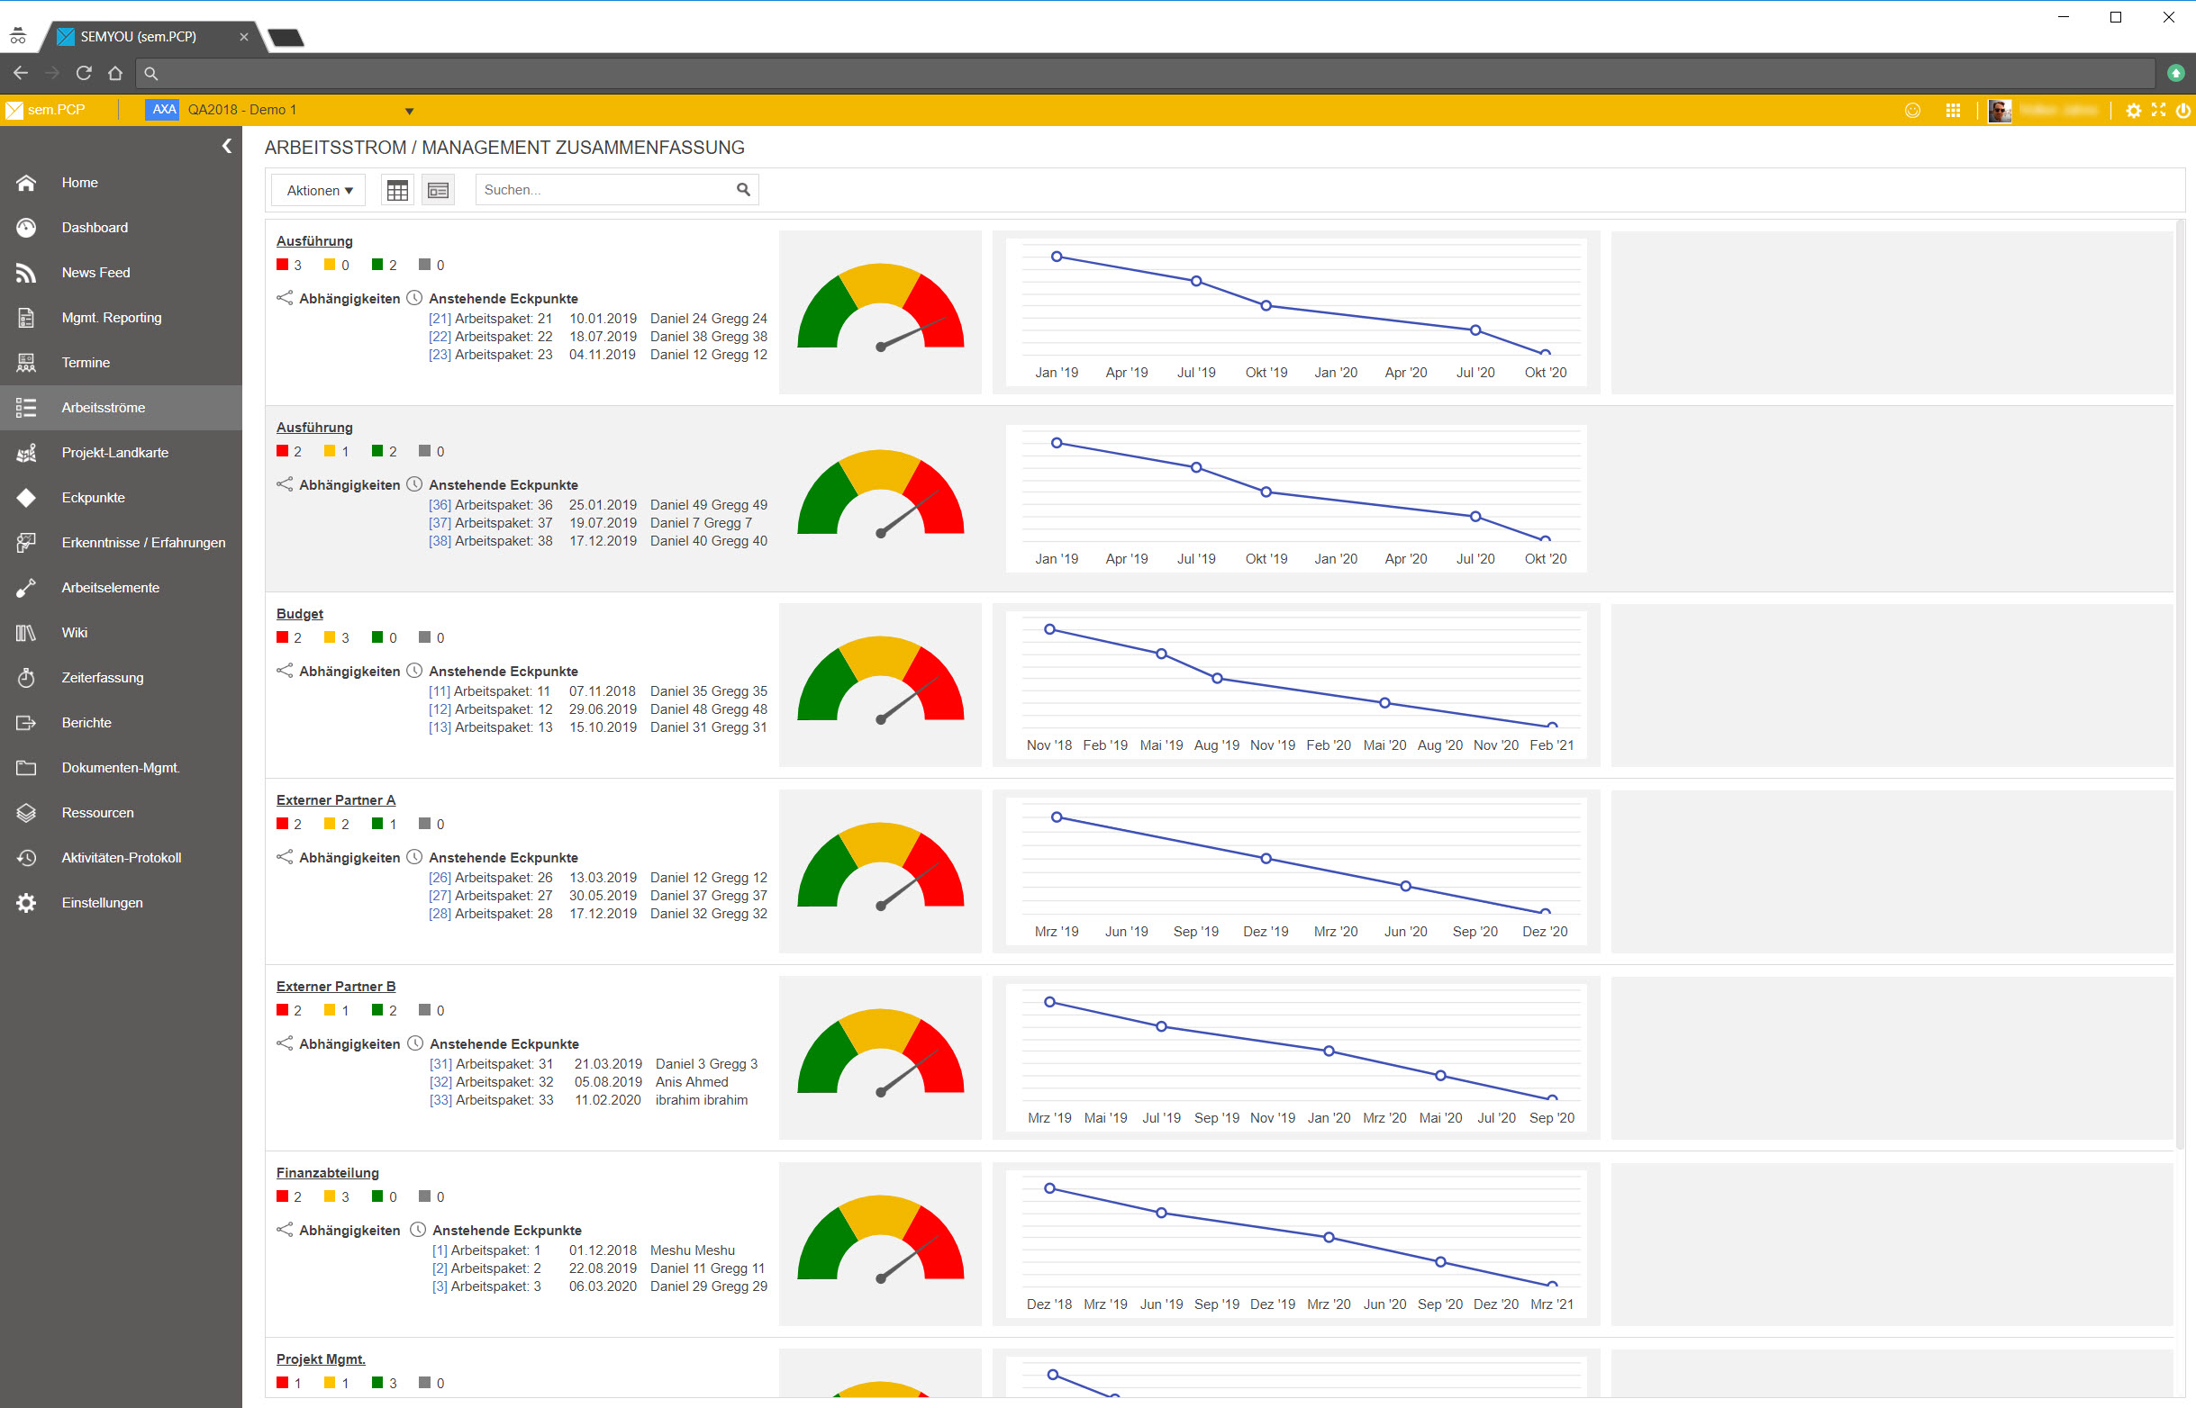Open the apps grid icon
This screenshot has height=1408, width=2196.
(1953, 110)
